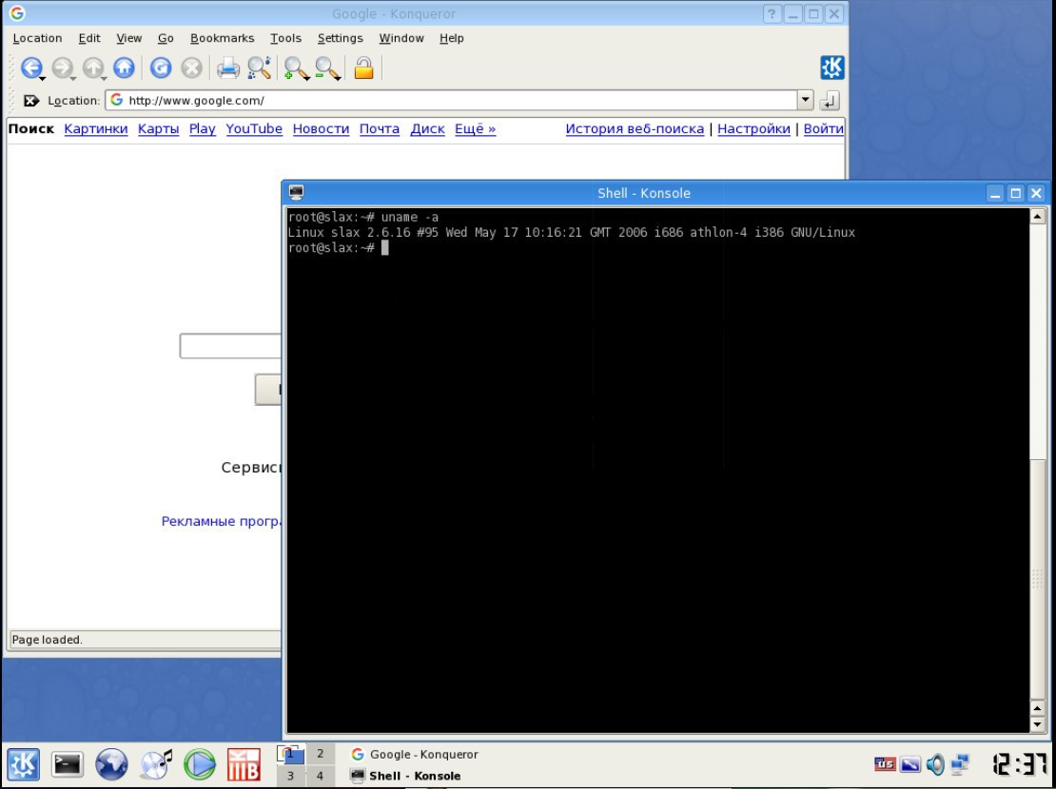Click the Stop loading icon

click(x=191, y=67)
